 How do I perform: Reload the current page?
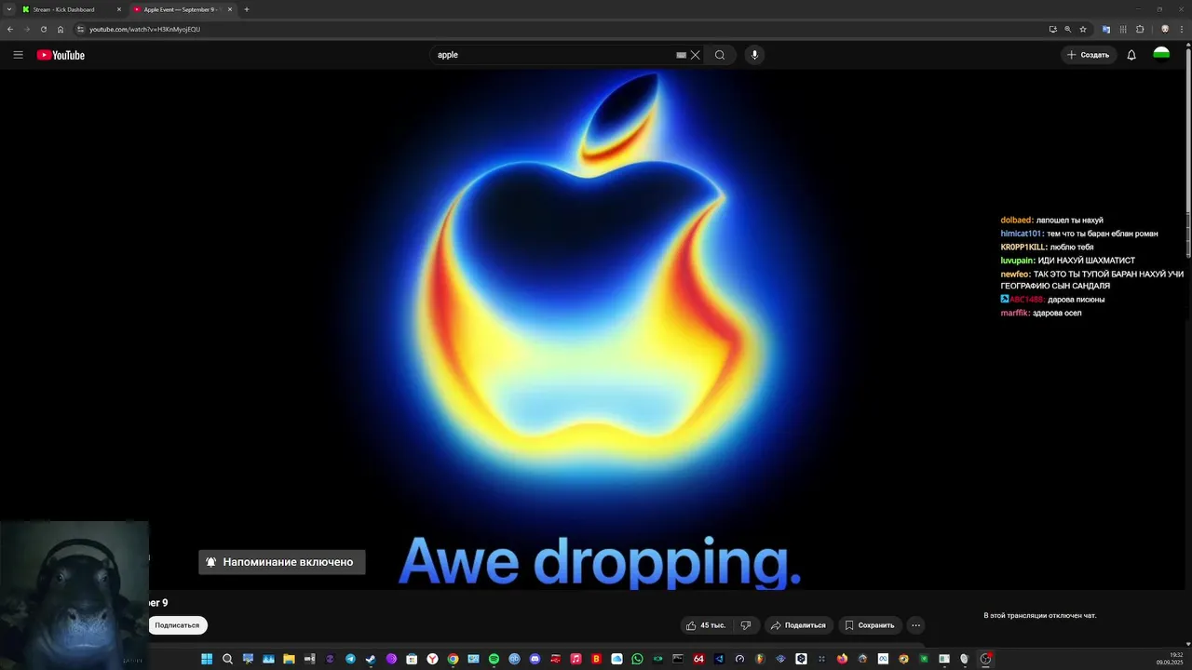[x=43, y=29]
